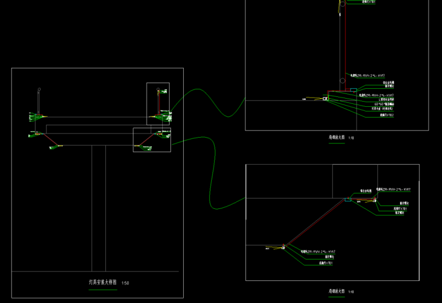Click the lower 局部放大图 detail title
442x303 pixels.
337,291
